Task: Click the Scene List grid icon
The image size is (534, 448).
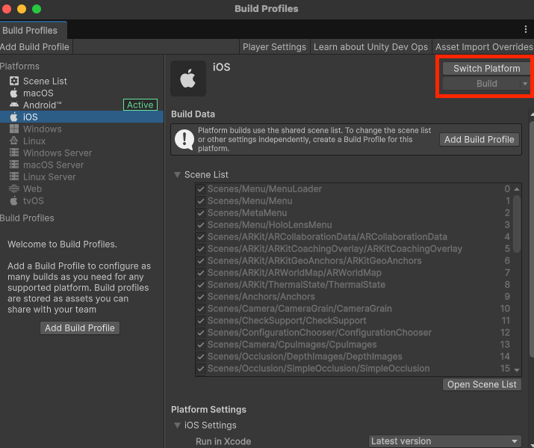Action: 14,81
